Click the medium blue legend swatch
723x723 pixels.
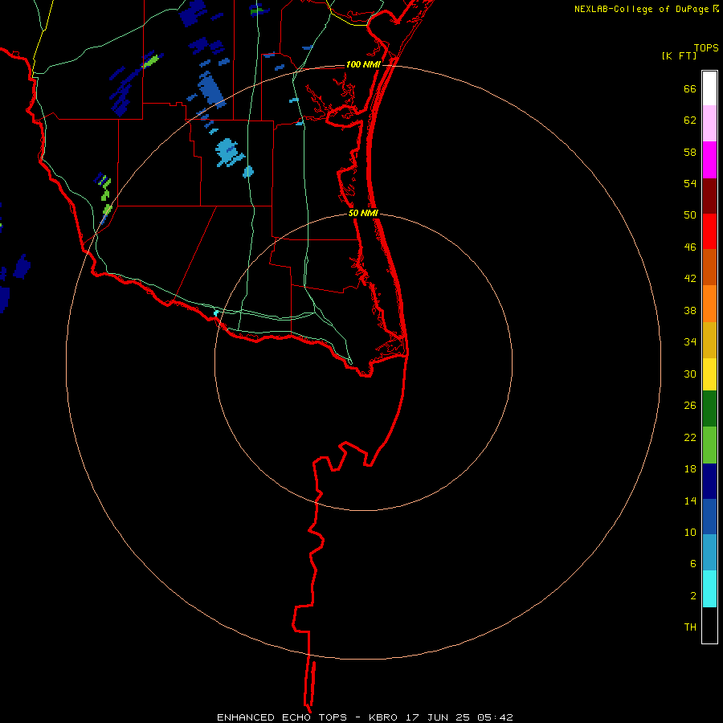[709, 517]
